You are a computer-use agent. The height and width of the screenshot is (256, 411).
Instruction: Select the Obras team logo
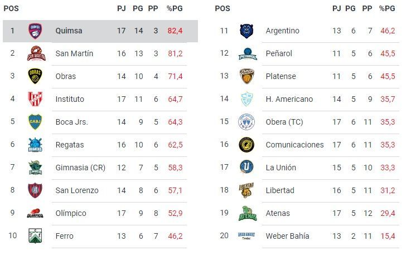[36, 77]
